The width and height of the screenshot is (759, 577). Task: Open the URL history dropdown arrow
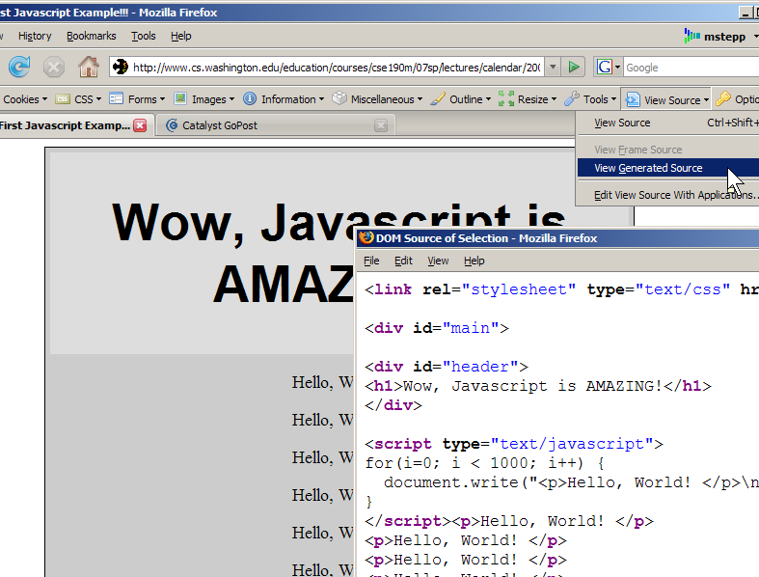point(553,67)
